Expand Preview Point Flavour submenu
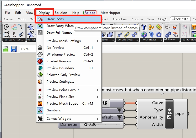196x138 pixels. (69, 90)
